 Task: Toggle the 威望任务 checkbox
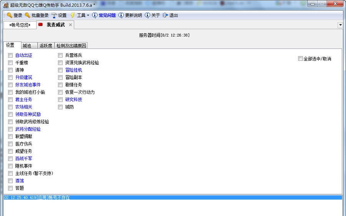coord(10,151)
